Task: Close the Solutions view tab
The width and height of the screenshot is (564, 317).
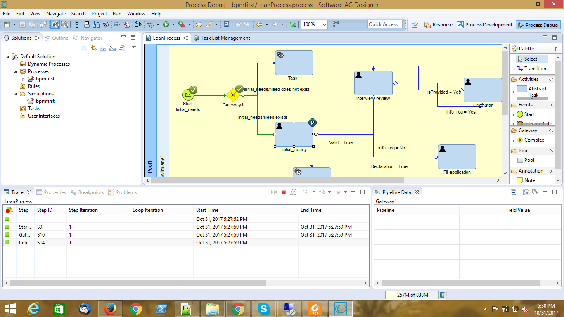Action: pos(37,38)
